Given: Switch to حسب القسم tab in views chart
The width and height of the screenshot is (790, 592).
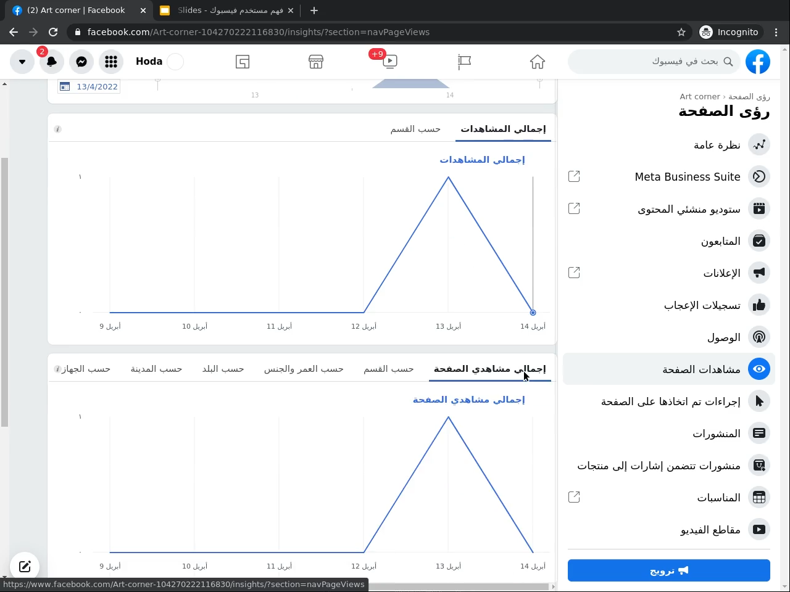Looking at the screenshot, I should tap(415, 129).
